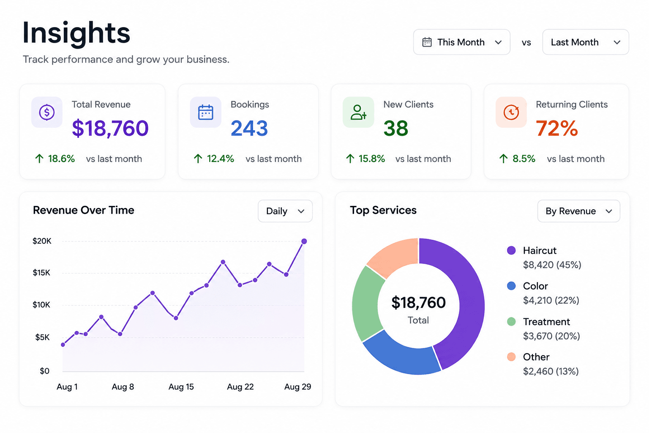Viewport: 649px width, 433px height.
Task: Click the $20K axis label
Action: 42,241
